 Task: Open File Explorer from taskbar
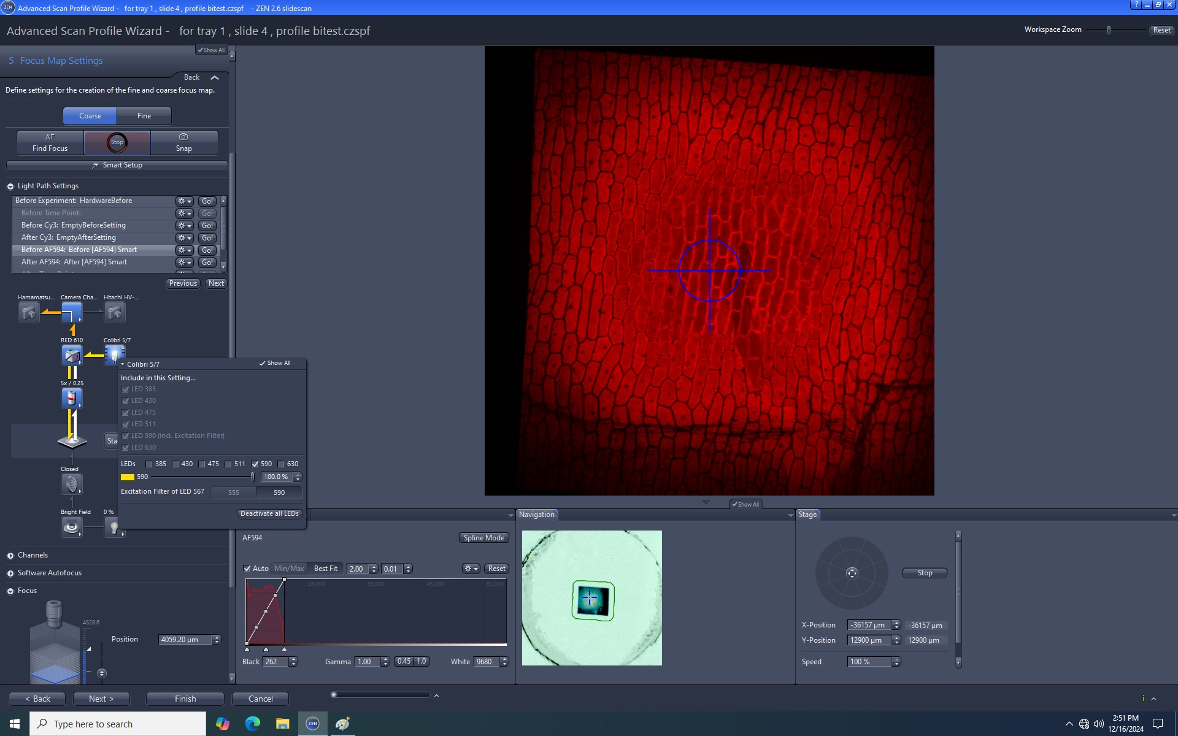click(282, 724)
